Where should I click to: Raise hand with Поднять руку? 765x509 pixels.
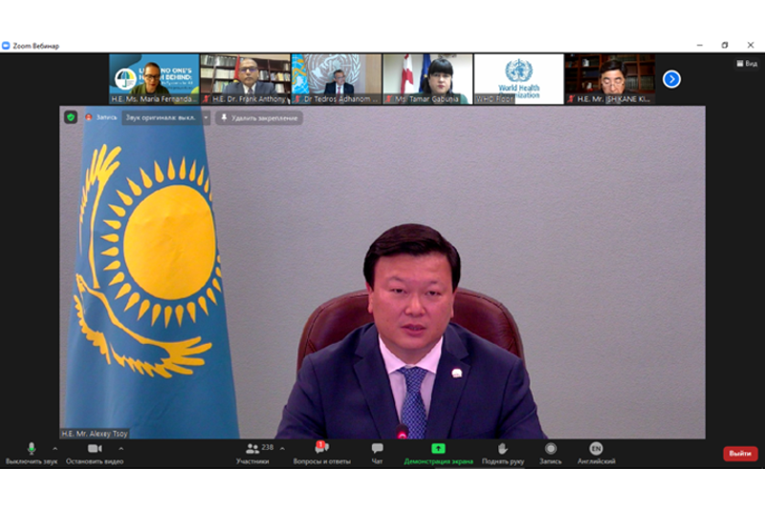[503, 449]
